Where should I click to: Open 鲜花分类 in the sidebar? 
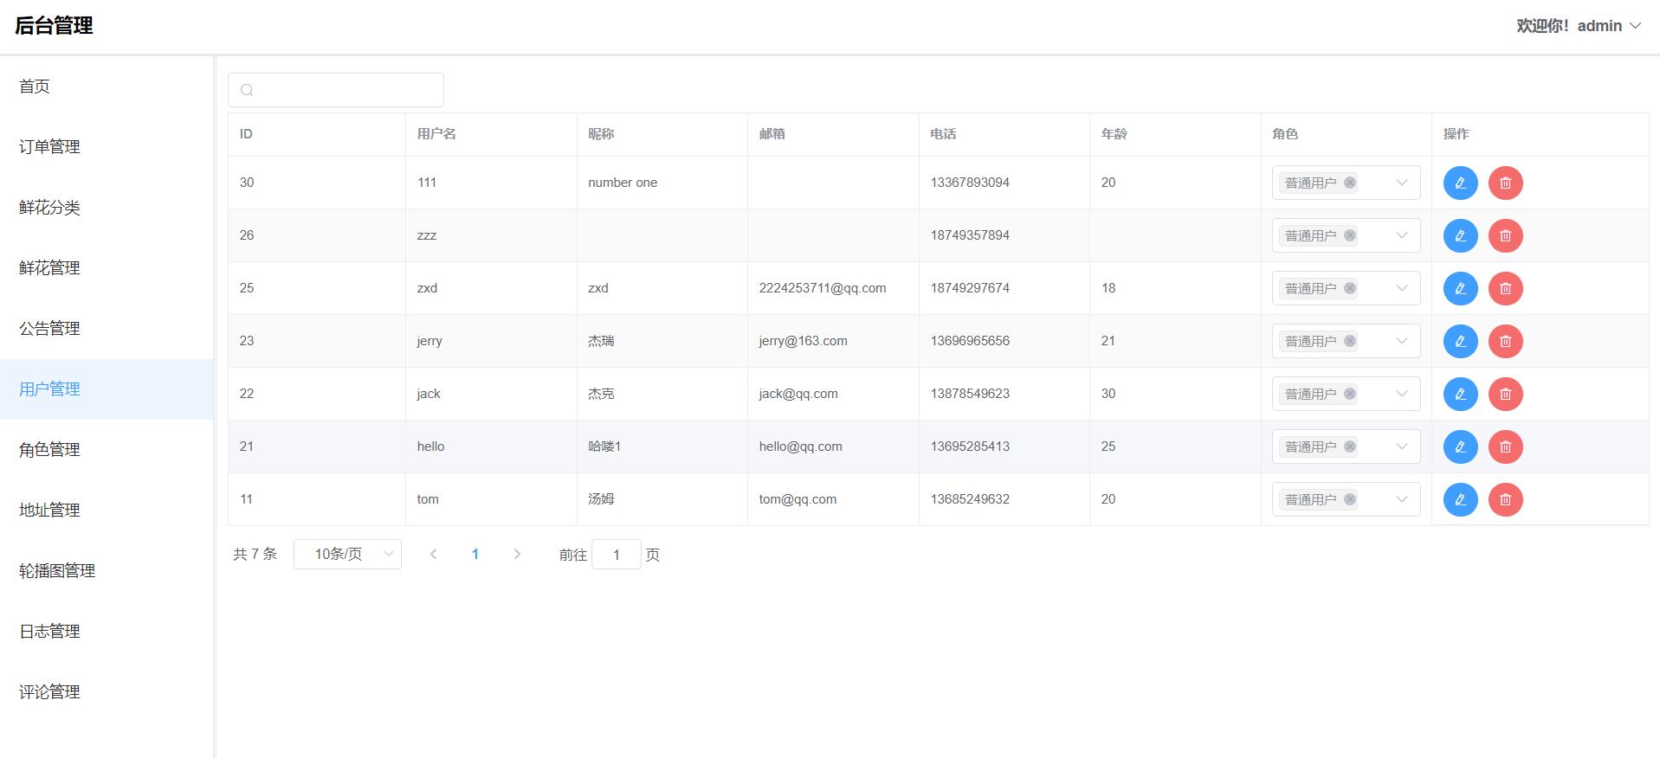107,208
